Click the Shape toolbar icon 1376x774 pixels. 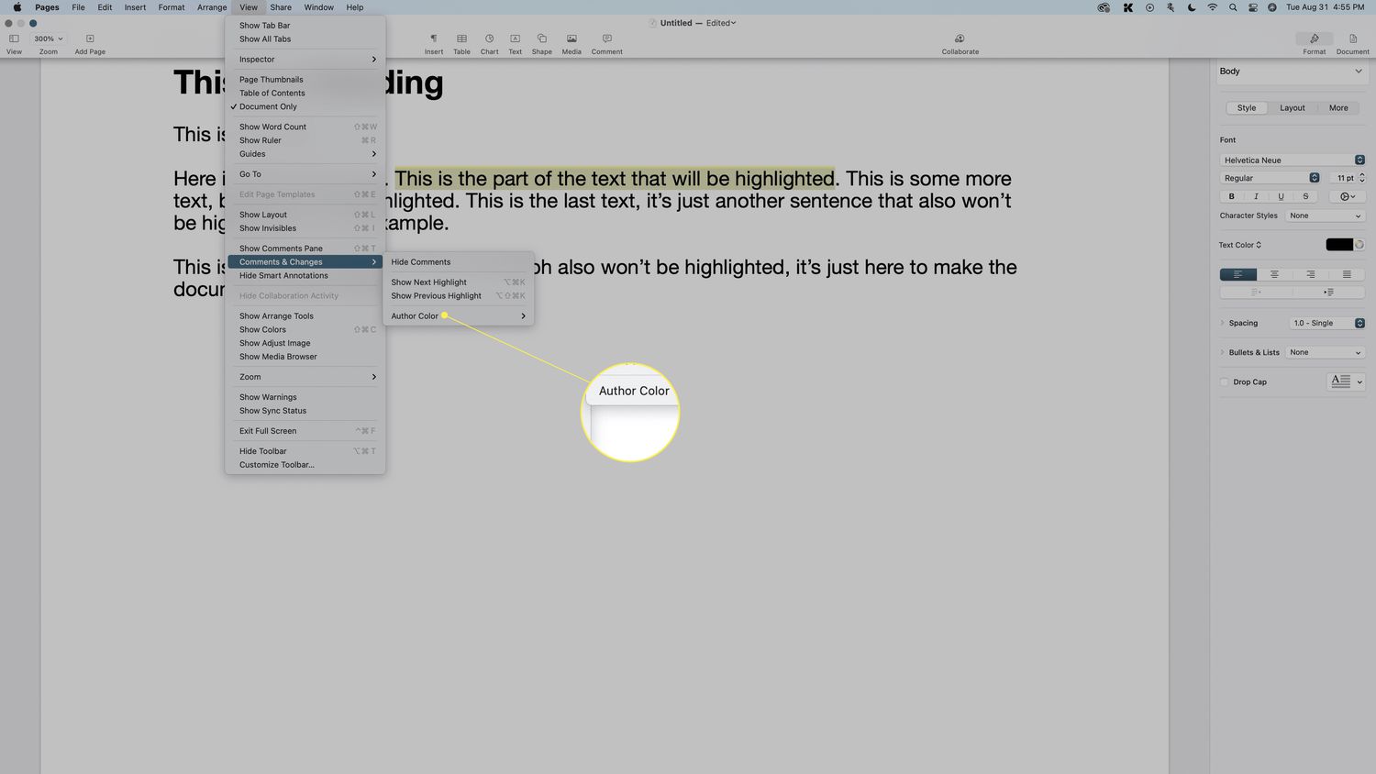(x=541, y=39)
